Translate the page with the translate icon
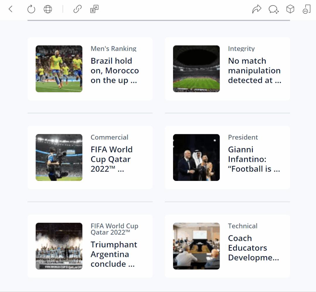Screen dimensions: 316x292 point(94,9)
